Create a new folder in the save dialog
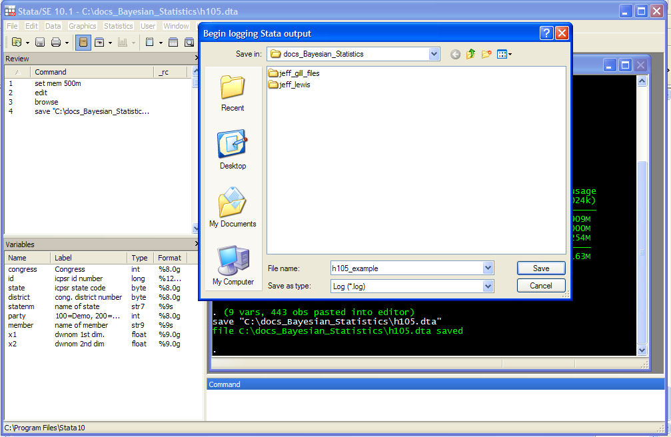Screen dimensions: 671x437 [x=486, y=54]
